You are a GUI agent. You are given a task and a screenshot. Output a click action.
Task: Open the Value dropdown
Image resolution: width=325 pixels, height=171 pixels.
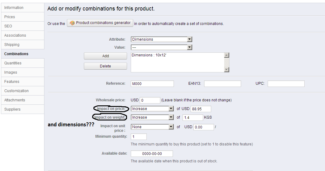tap(162, 47)
